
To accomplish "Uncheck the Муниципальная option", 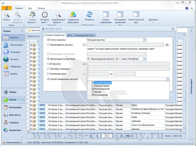I will coord(92,89).
